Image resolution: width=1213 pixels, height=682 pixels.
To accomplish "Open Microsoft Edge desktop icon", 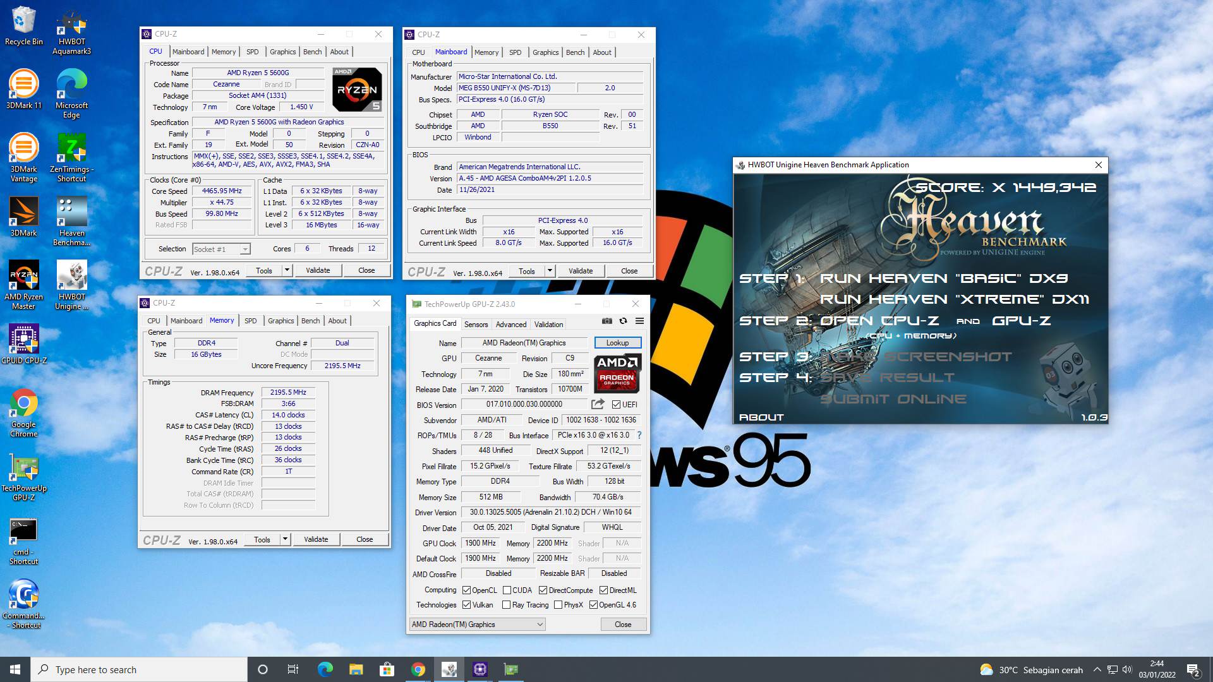I will (71, 93).
